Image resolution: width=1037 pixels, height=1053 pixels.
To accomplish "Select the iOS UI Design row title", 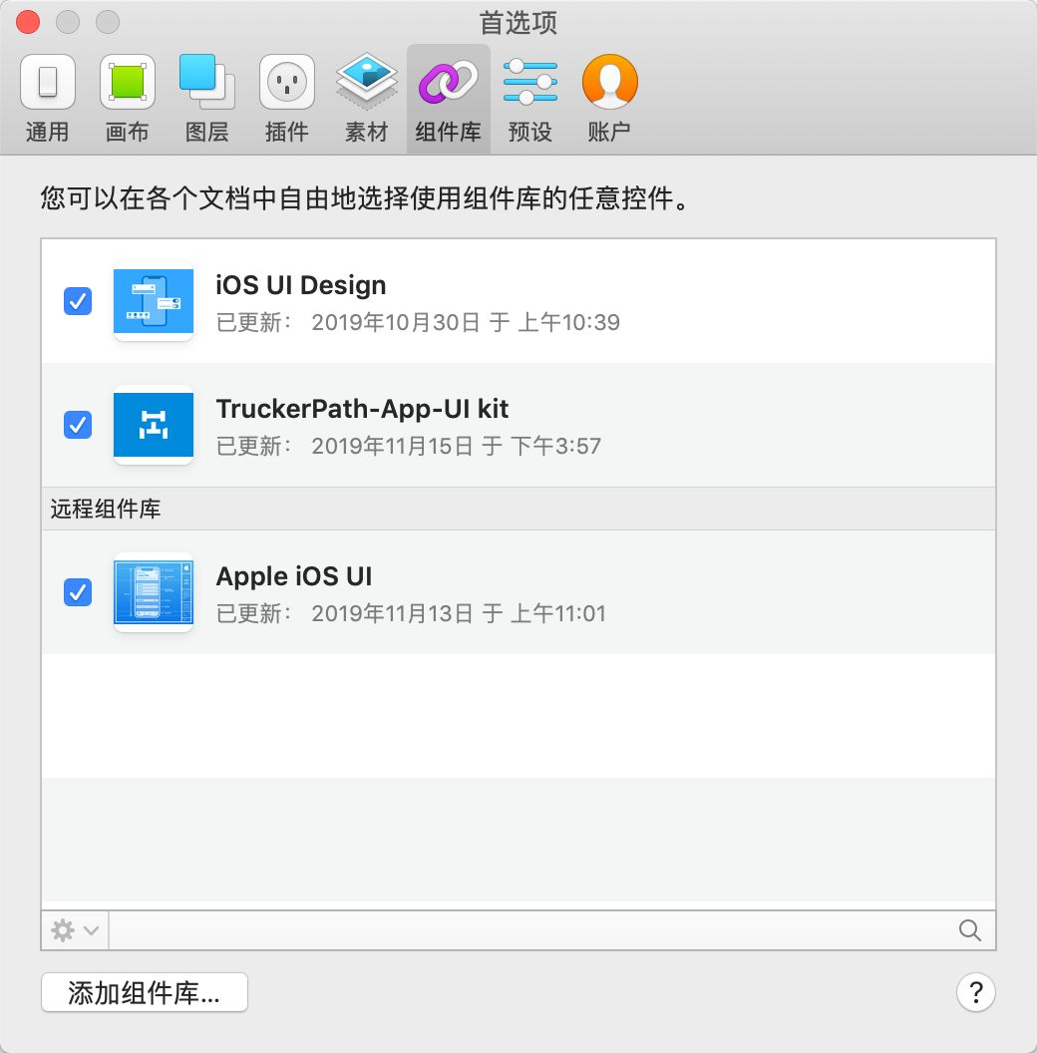I will click(x=301, y=285).
